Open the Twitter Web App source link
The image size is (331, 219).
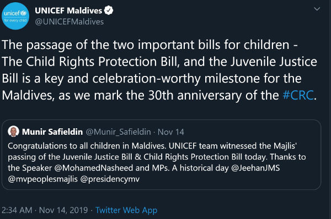point(126,210)
